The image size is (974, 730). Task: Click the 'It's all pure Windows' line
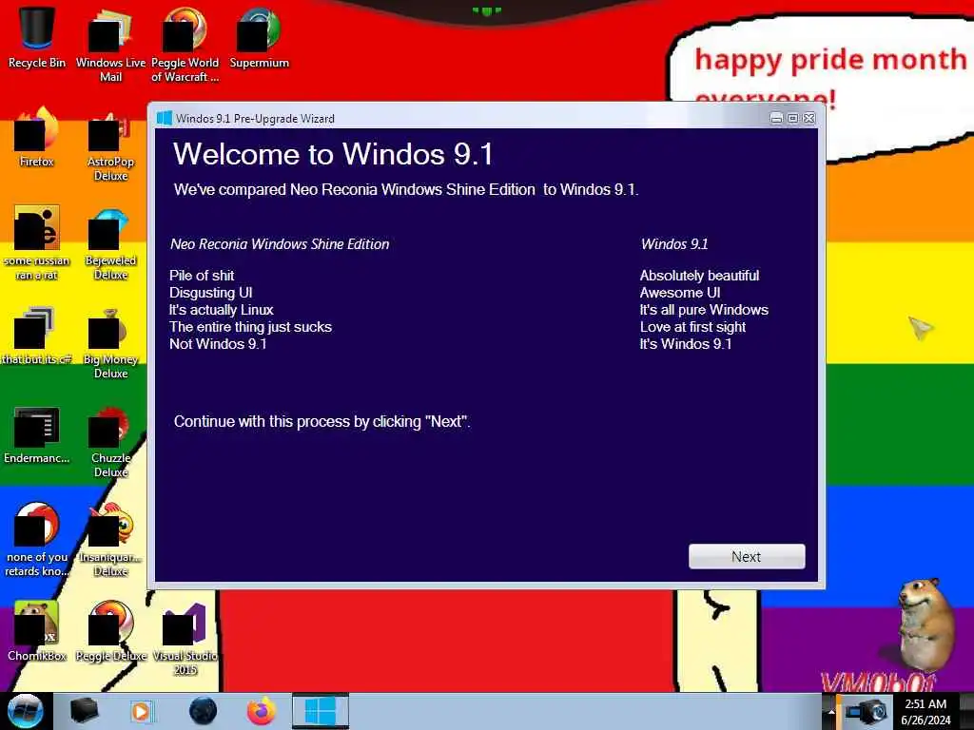pos(704,309)
